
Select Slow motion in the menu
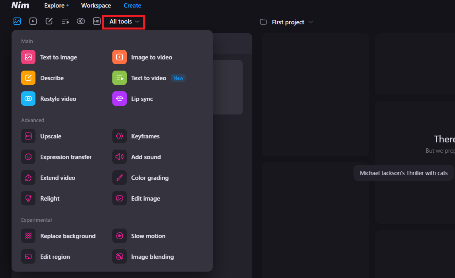tap(148, 236)
